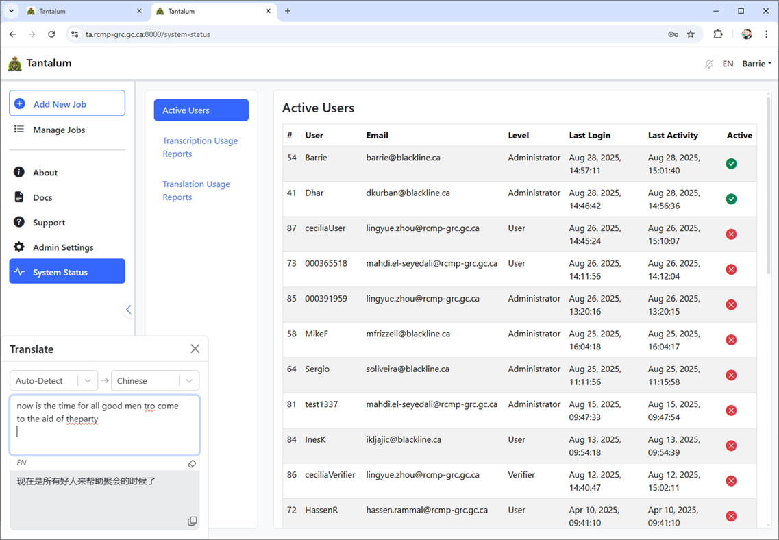Click browser password key icon
This screenshot has height=540, width=779.
point(673,34)
